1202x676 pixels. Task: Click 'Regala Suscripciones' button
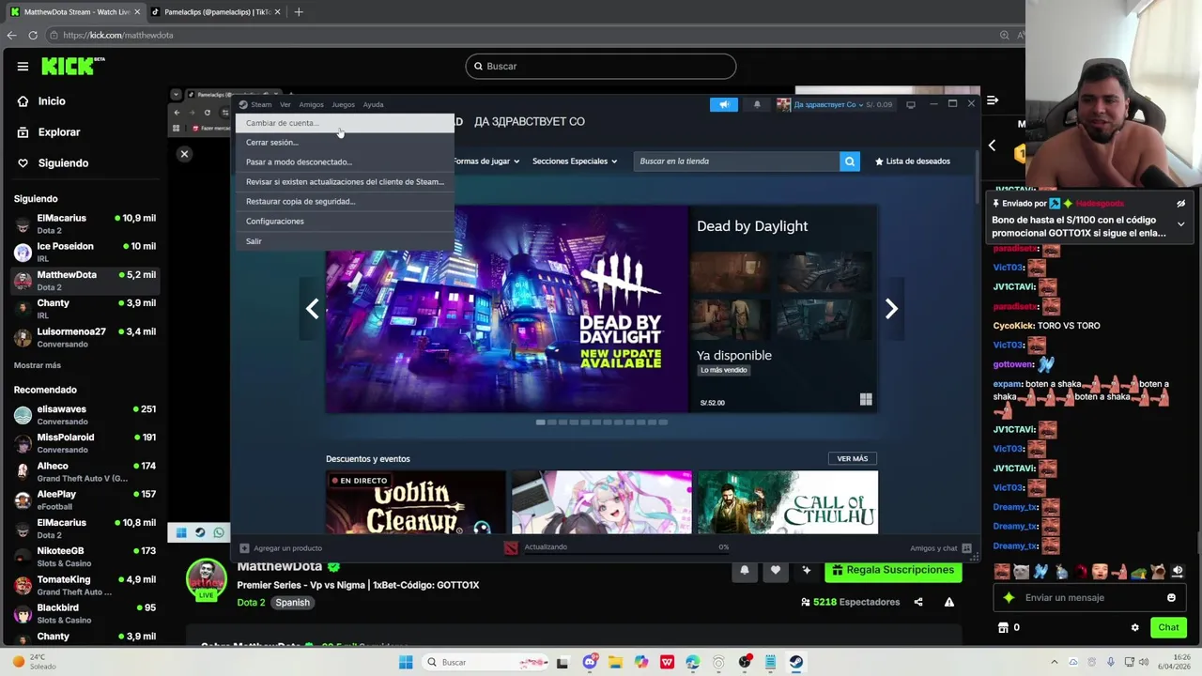click(x=893, y=570)
